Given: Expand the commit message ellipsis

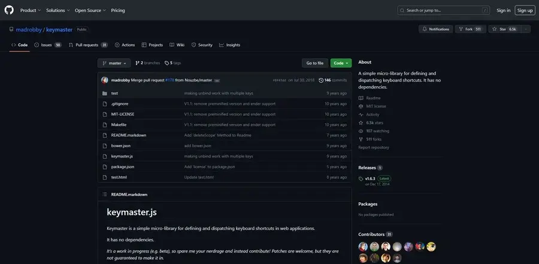Looking at the screenshot, I should (x=217, y=80).
